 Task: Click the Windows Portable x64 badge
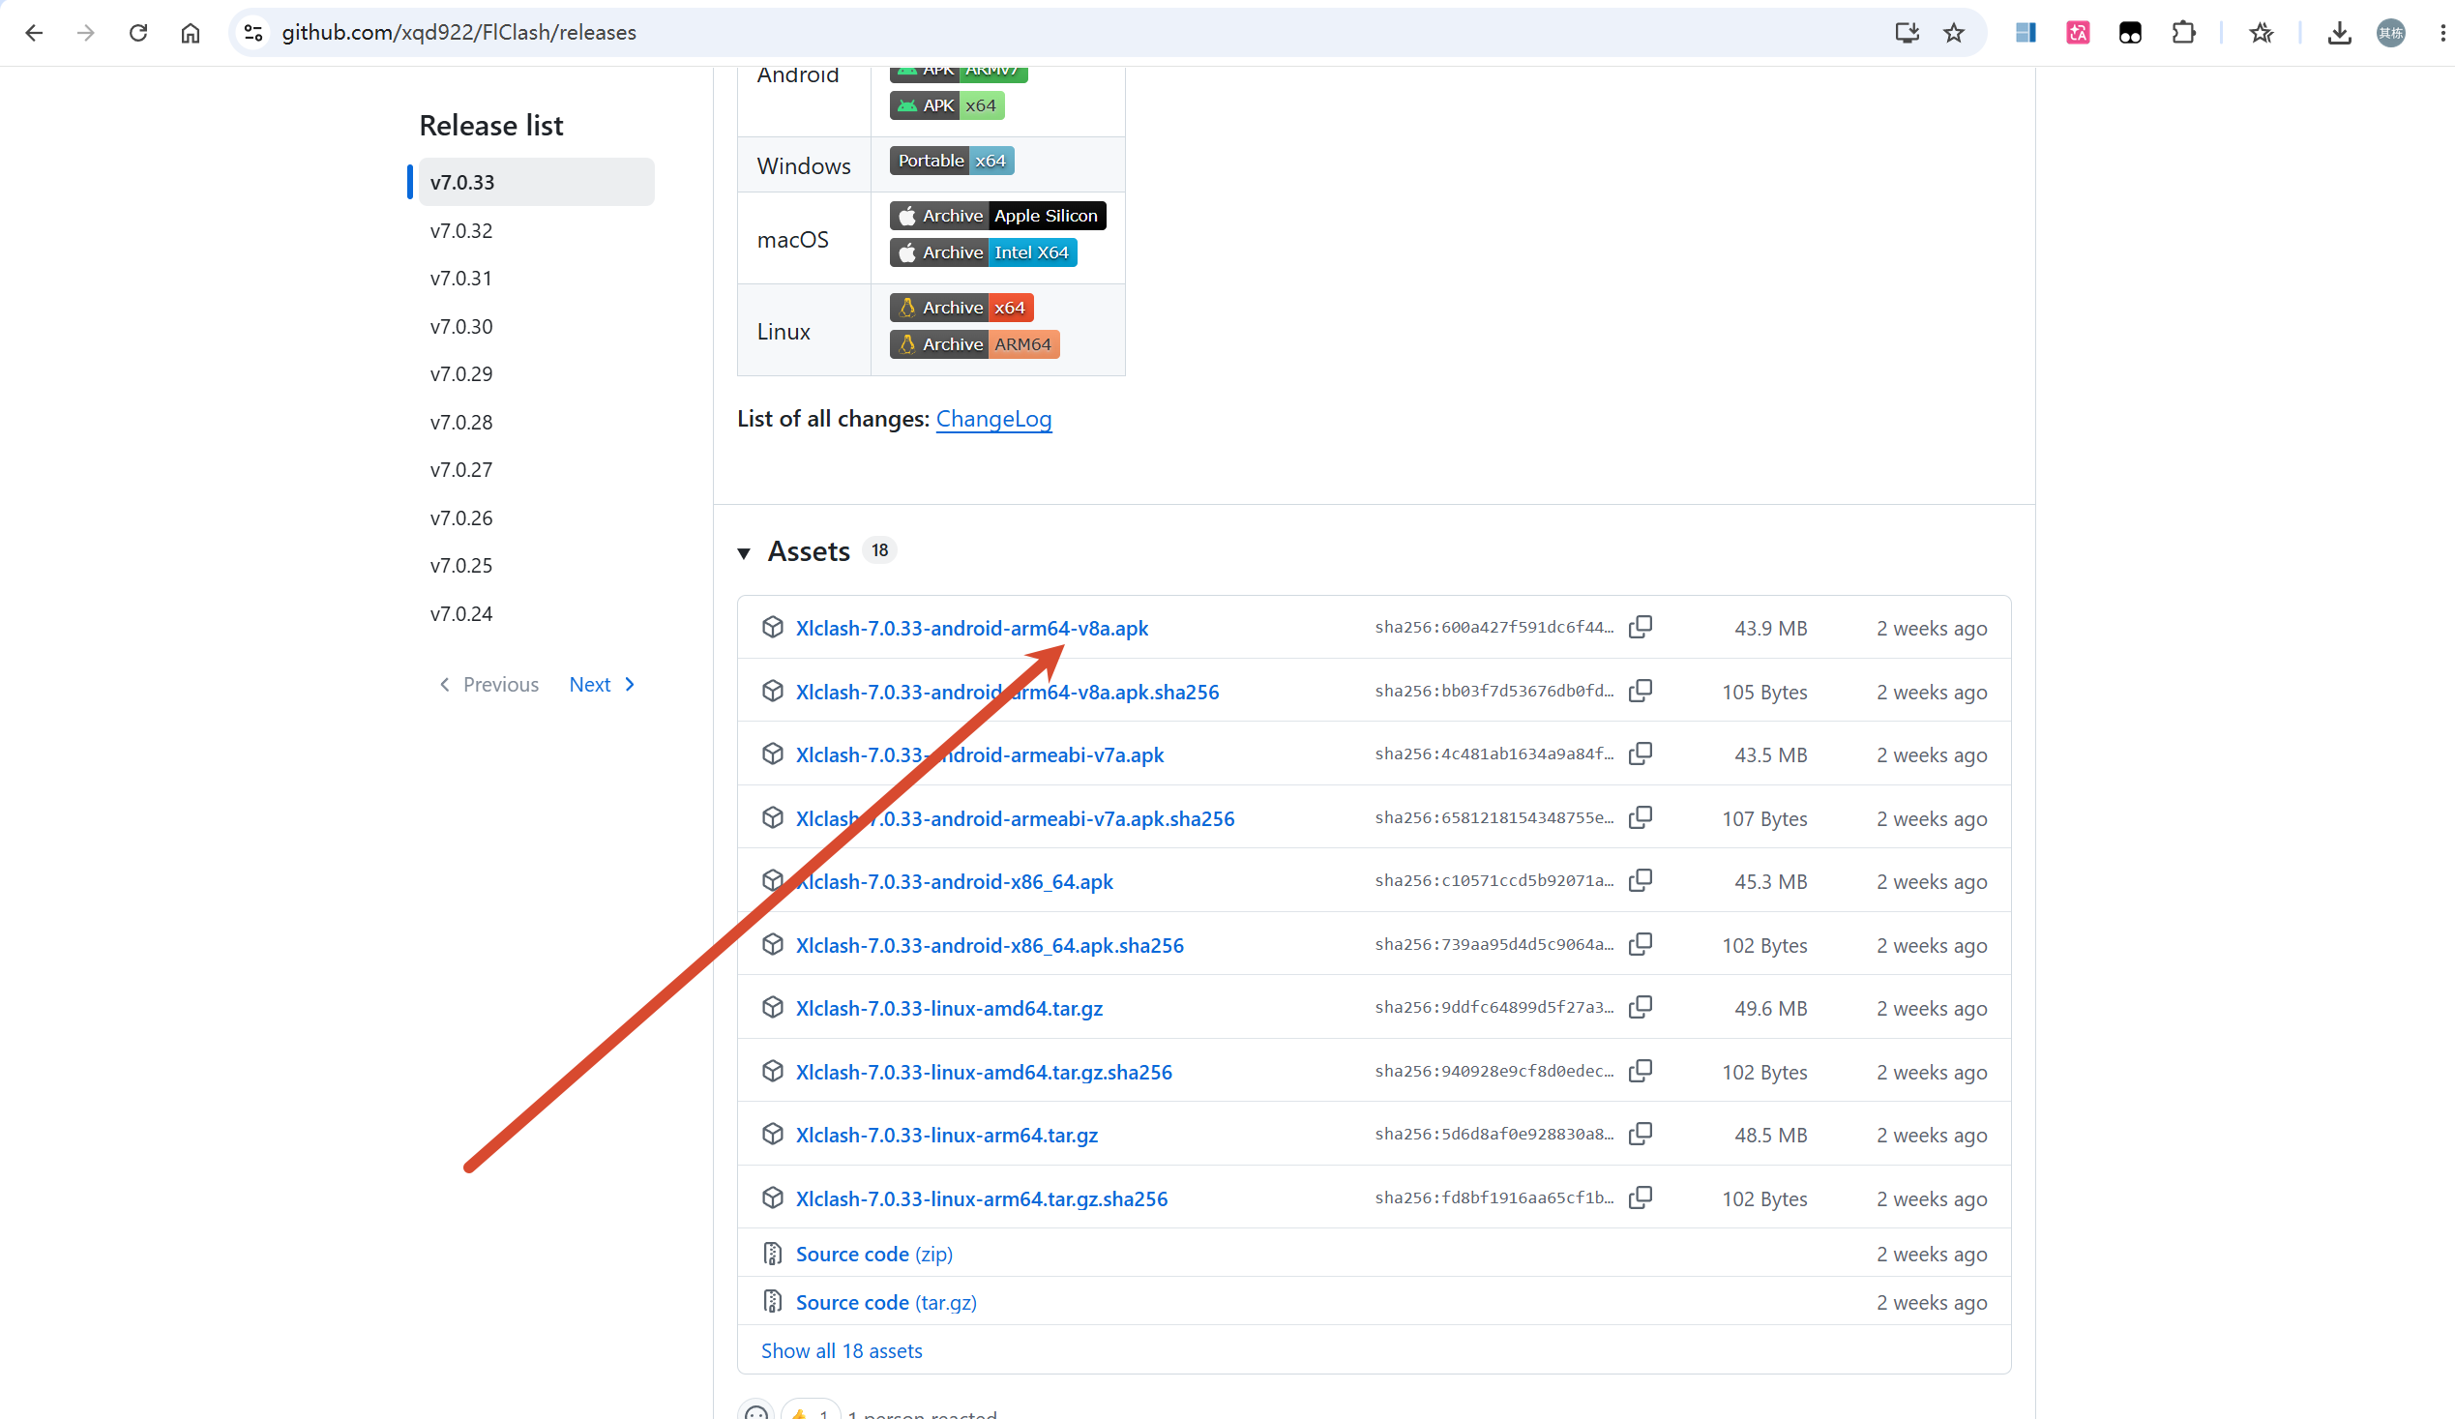pos(952,161)
